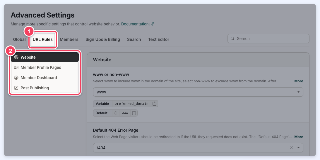Image resolution: width=320 pixels, height=160 pixels.
Task: Select Website in the sidebar
Action: pos(45,57)
